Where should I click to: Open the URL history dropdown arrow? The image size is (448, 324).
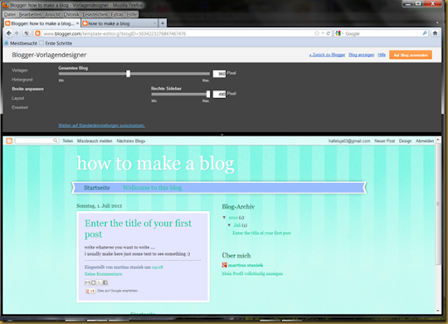click(323, 33)
